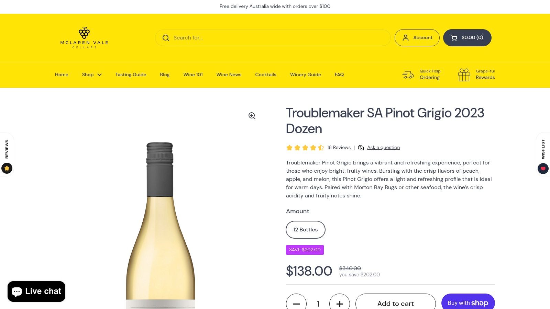Click the five-star rating display
This screenshot has width=550, height=309.
tap(305, 148)
